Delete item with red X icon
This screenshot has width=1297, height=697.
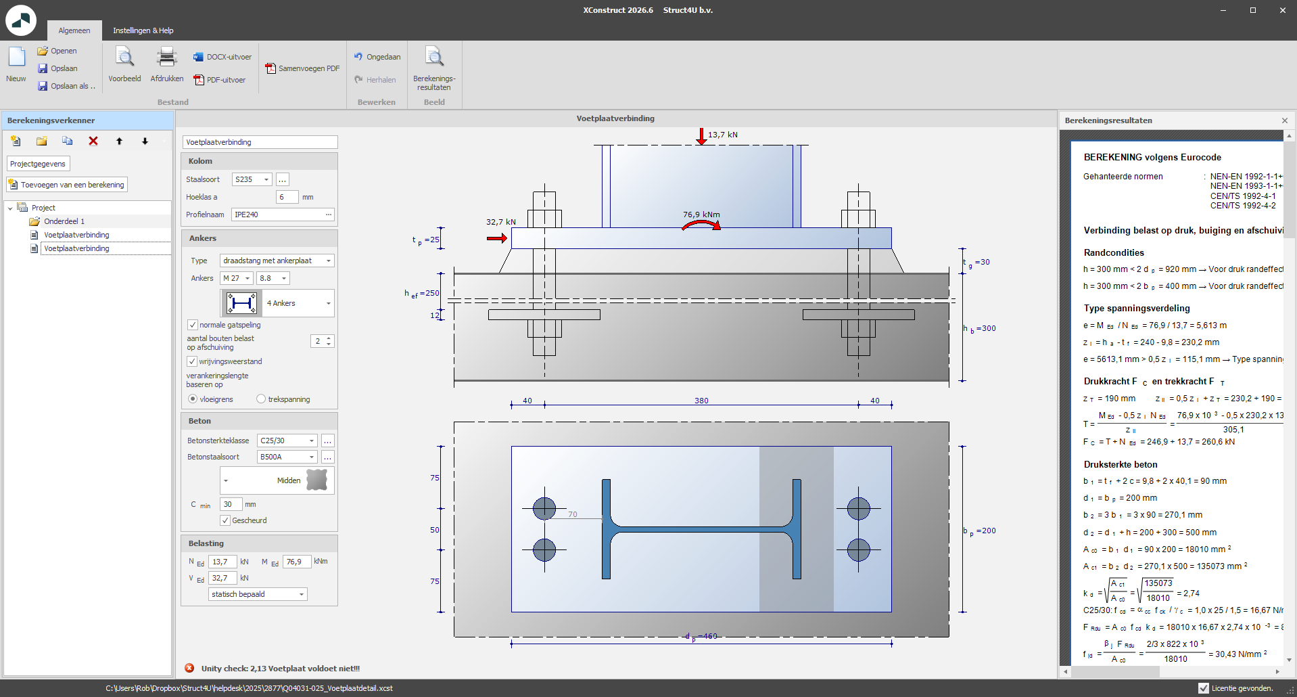pos(93,141)
